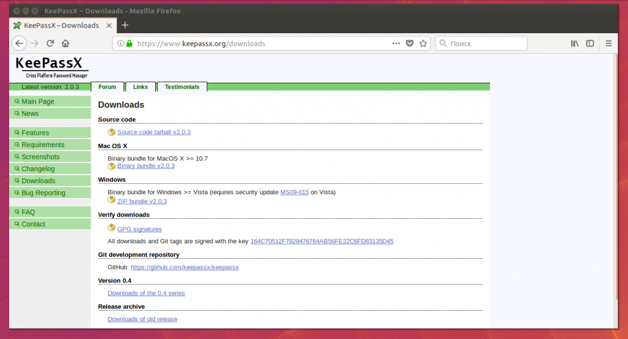Reload the current page
628x339 pixels.
pyautogui.click(x=50, y=44)
